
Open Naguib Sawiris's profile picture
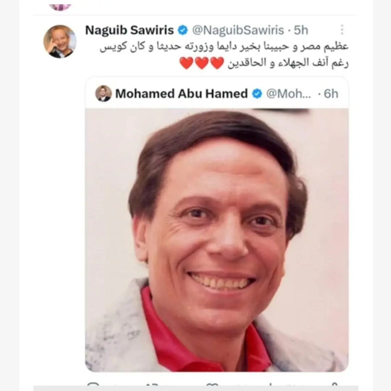tap(60, 41)
